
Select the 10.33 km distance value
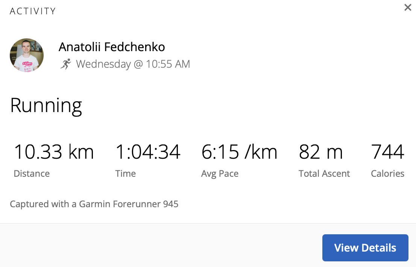click(x=54, y=152)
